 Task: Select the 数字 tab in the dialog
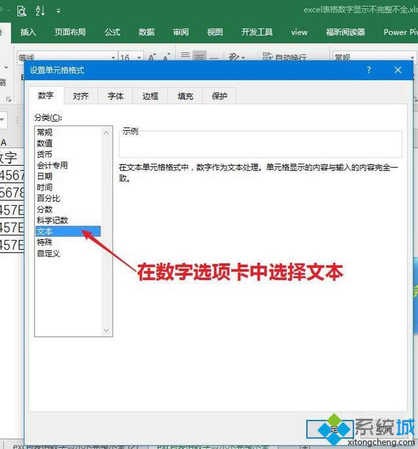tap(46, 95)
